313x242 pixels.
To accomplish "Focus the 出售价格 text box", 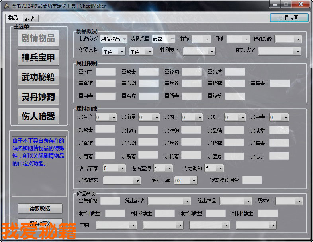I will pyautogui.click(x=110, y=201).
